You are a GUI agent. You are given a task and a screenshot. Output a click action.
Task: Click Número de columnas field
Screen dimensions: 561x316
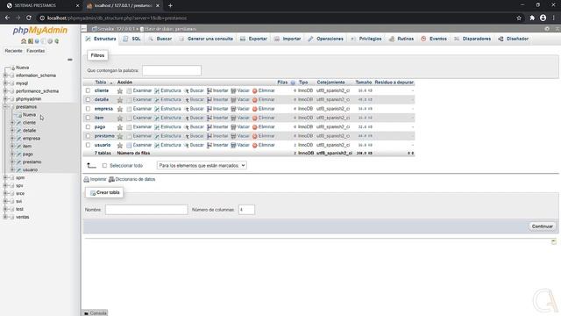(x=246, y=210)
